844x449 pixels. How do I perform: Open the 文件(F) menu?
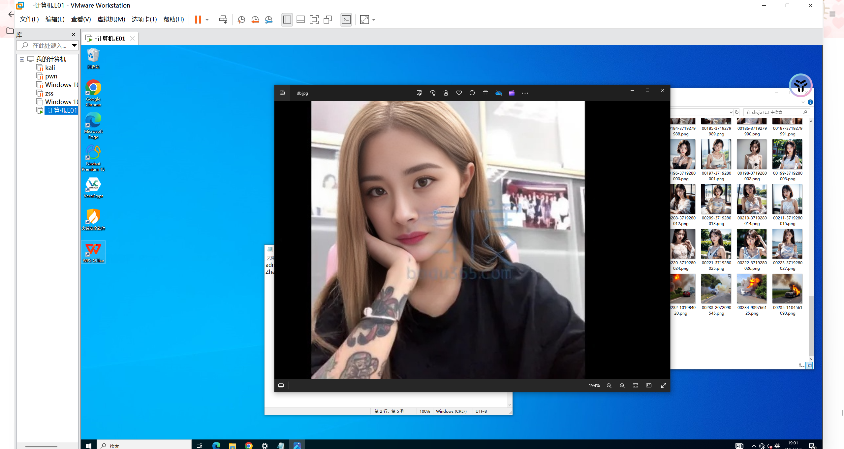point(29,19)
